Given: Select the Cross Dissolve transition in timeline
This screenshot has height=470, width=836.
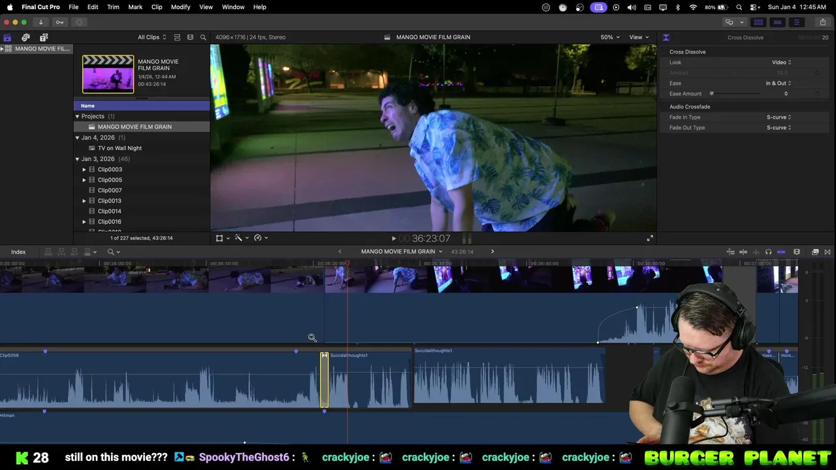Looking at the screenshot, I should click(x=324, y=380).
